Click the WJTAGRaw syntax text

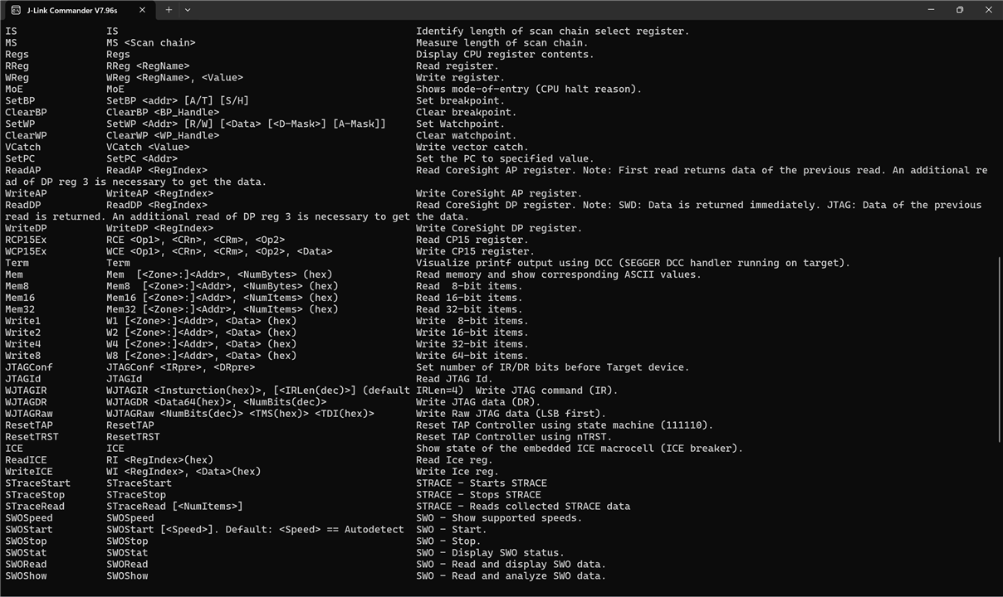pyautogui.click(x=240, y=414)
